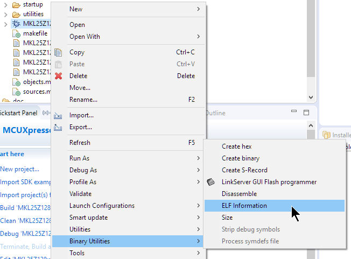Click the debug-binary icon of selected MKL25Z12 item
This screenshot has width=351, height=259.
pyautogui.click(x=16, y=24)
